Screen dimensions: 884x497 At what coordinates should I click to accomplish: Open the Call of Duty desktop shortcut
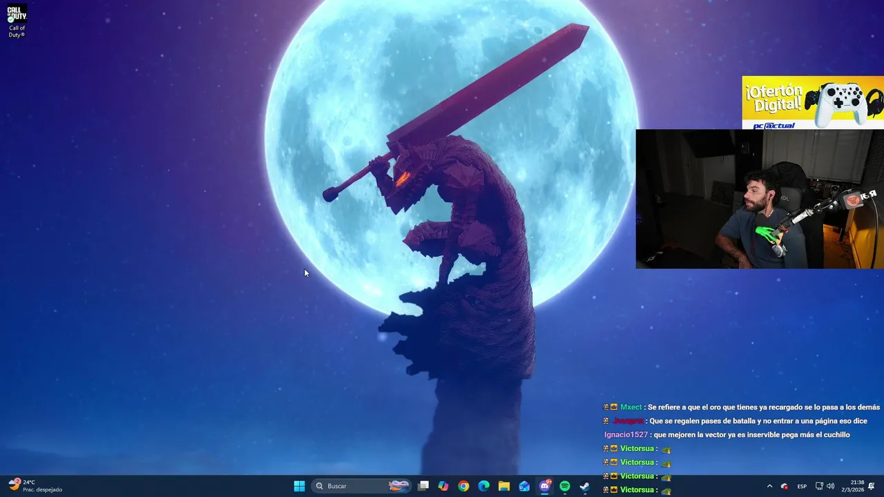(x=17, y=21)
